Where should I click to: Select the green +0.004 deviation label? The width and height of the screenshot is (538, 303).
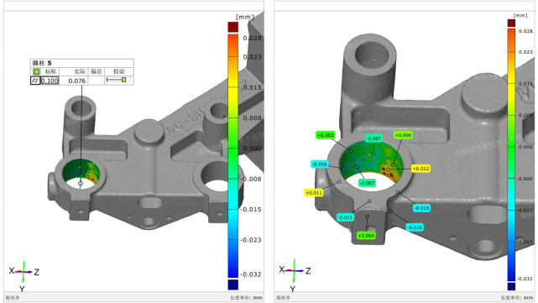366,236
